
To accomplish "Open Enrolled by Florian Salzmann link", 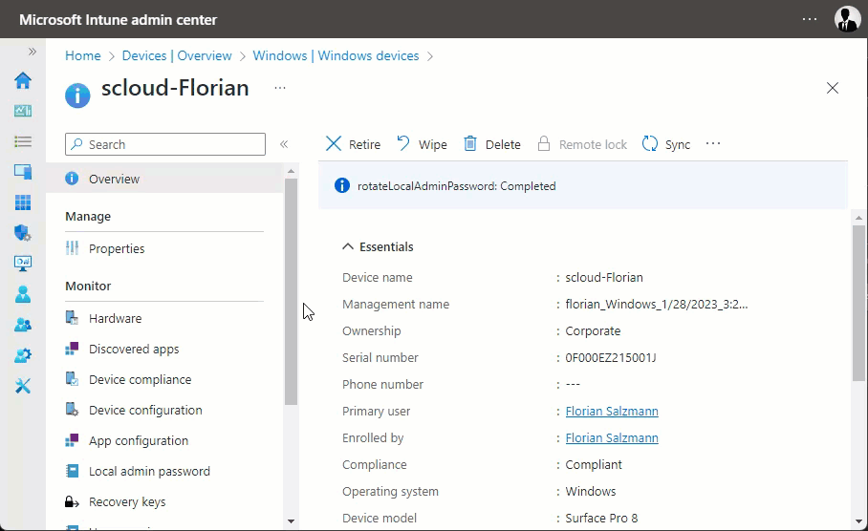I will pos(612,437).
